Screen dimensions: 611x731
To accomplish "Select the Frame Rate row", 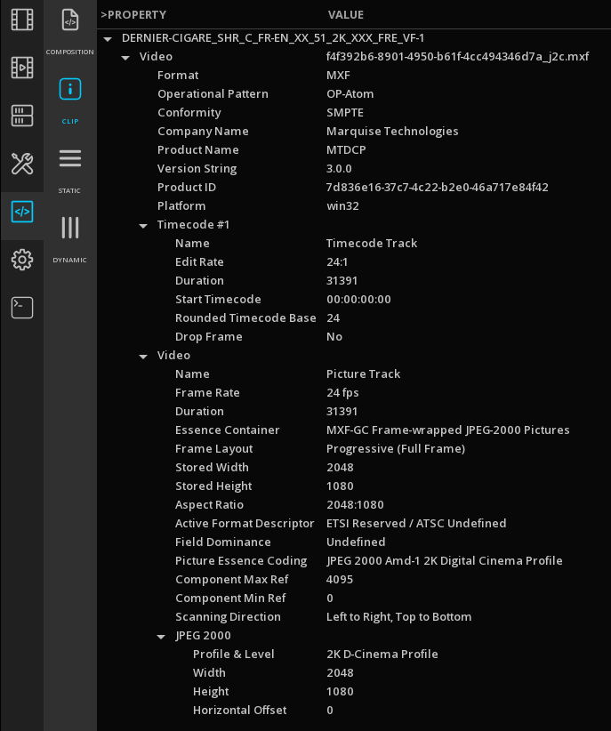I will pos(354,393).
